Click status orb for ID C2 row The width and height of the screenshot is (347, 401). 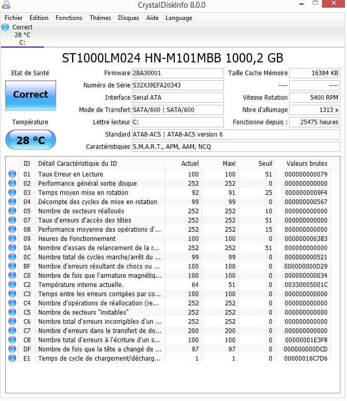coord(12,284)
